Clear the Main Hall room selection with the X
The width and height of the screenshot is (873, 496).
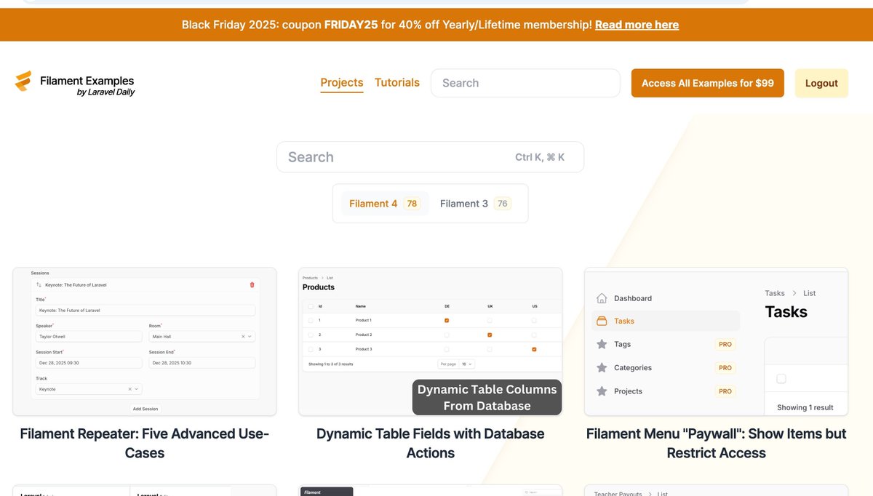[242, 336]
